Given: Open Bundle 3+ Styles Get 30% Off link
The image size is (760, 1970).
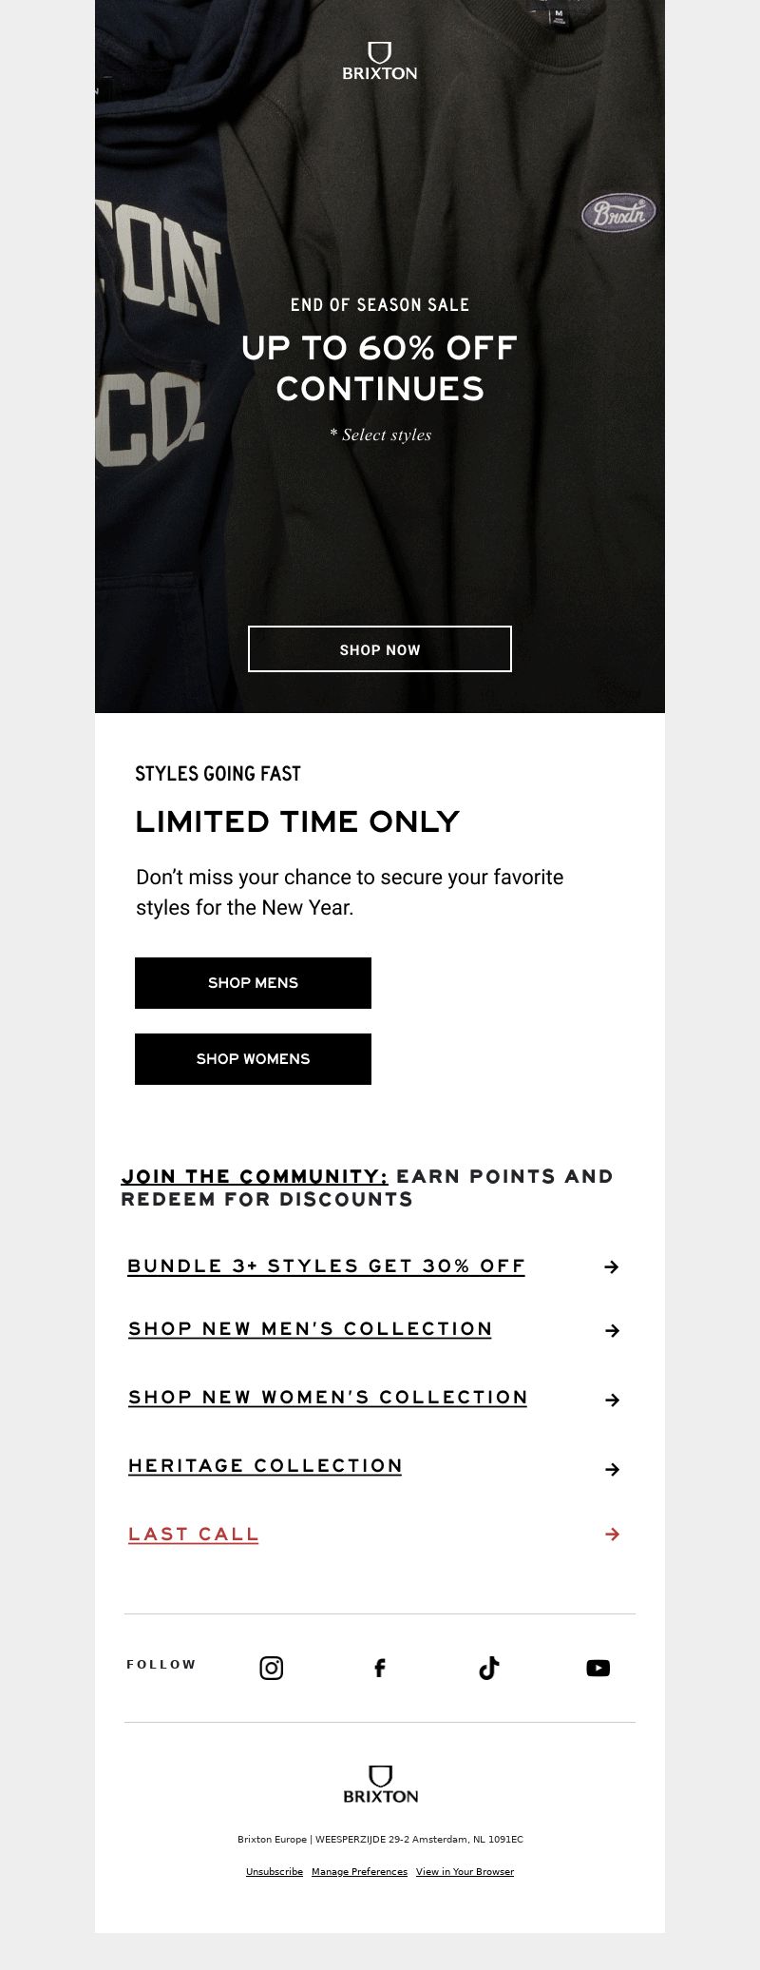Looking at the screenshot, I should (326, 1266).
